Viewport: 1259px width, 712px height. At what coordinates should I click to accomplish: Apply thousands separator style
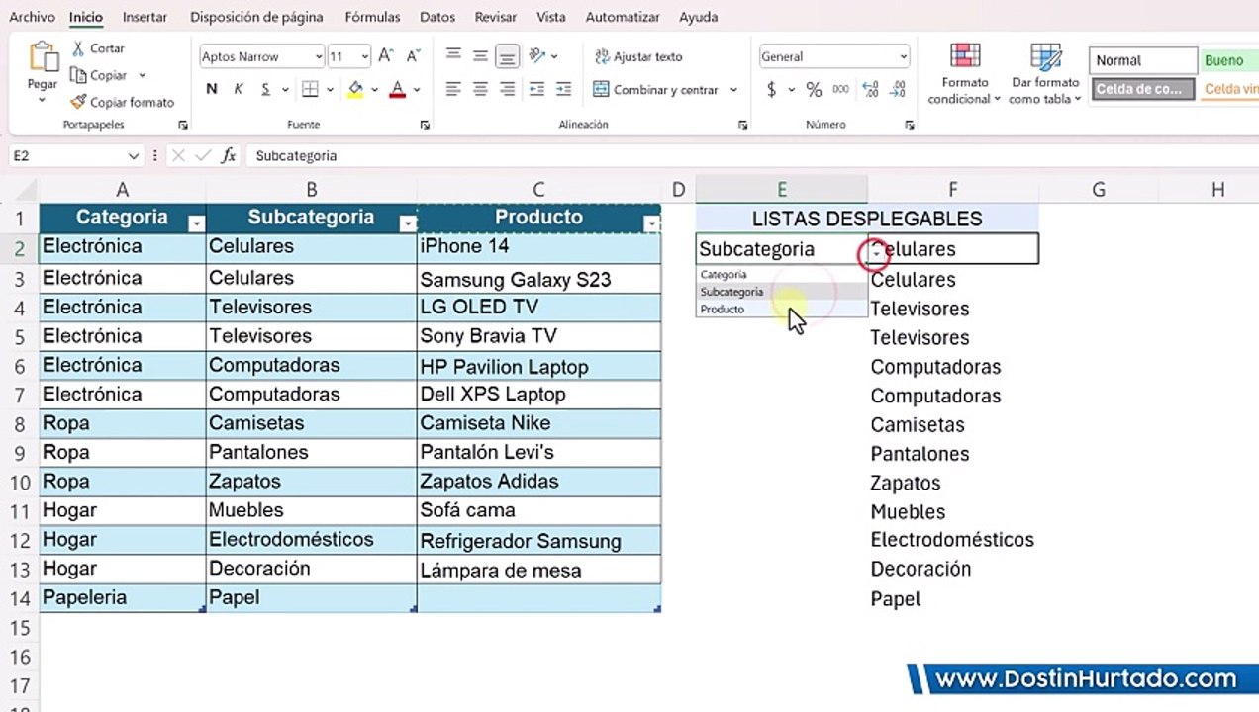click(841, 89)
